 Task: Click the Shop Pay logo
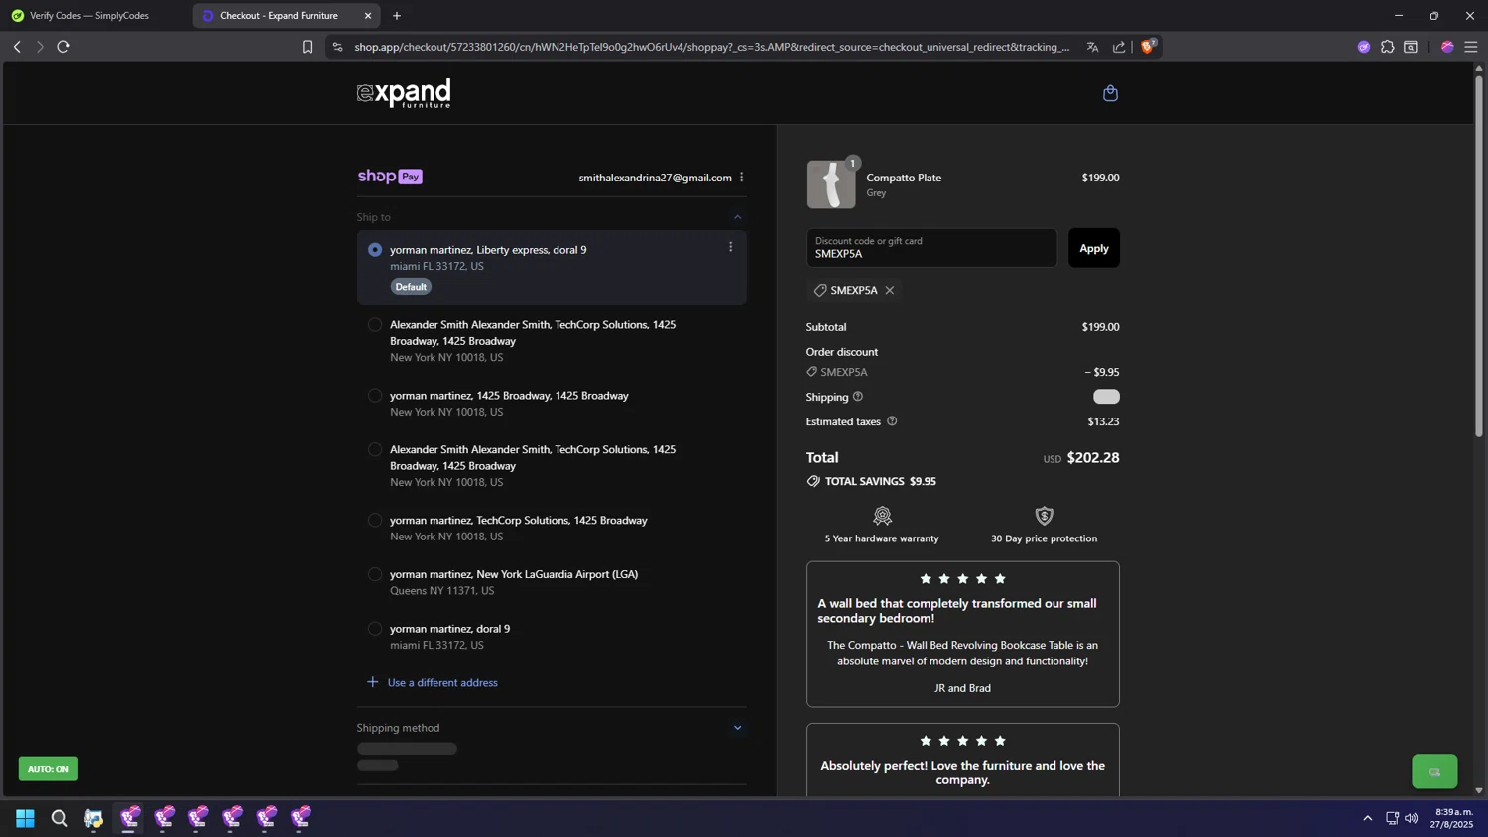(x=390, y=177)
